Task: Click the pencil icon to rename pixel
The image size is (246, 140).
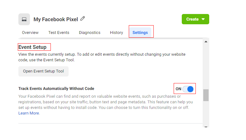Action: pyautogui.click(x=83, y=19)
